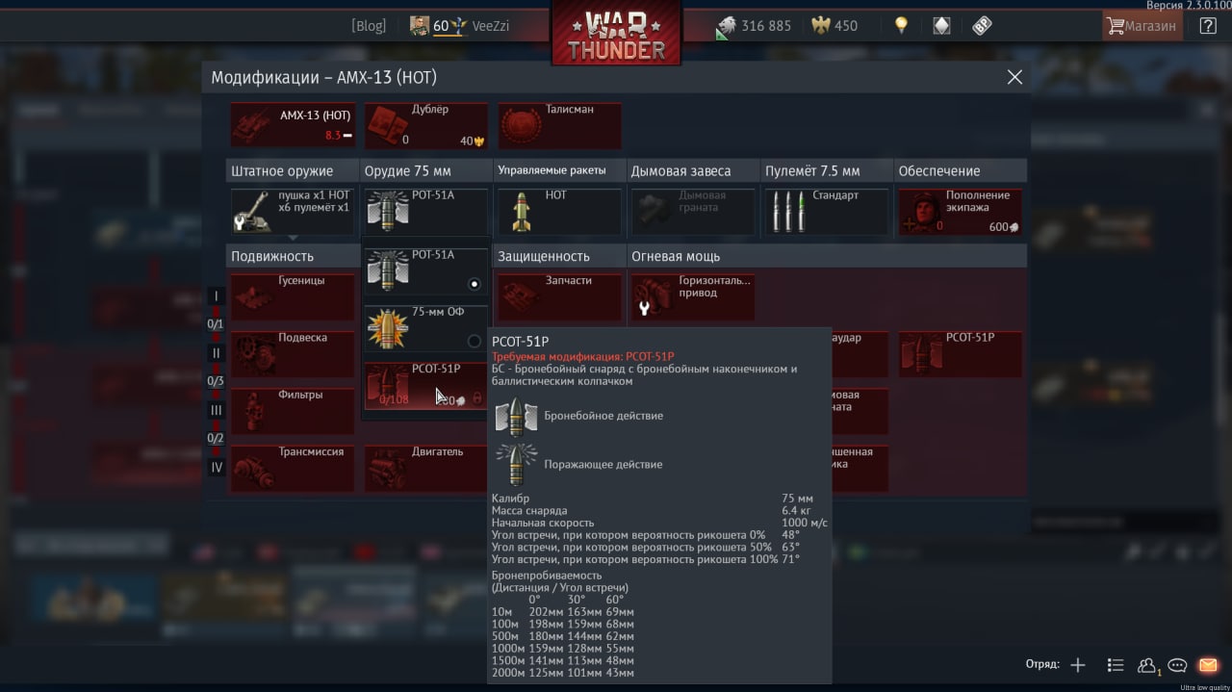The height and width of the screenshot is (692, 1232).
Task: Click the Трансмиссия transmission modification
Action: point(293,468)
